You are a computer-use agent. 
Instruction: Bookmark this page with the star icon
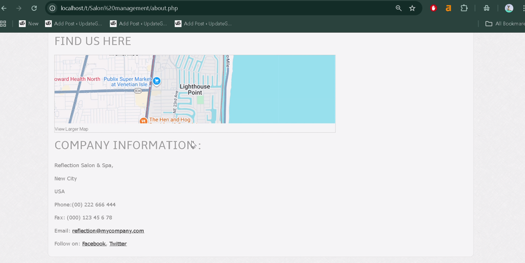coord(412,8)
